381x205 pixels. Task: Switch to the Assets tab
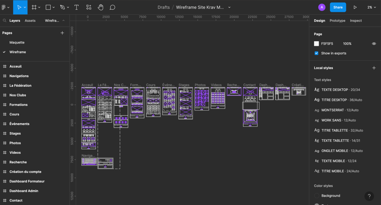click(30, 21)
